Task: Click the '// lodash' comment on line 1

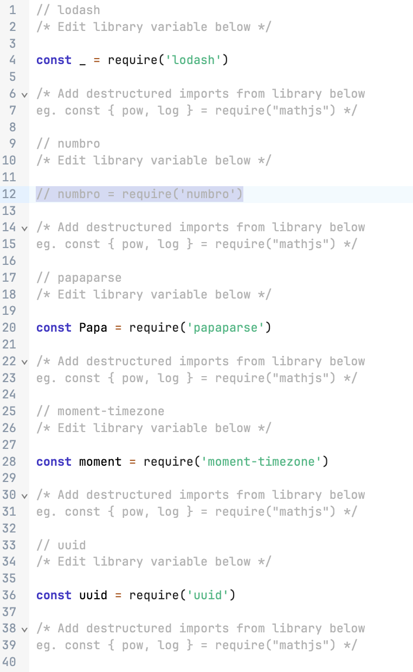Action: click(68, 10)
